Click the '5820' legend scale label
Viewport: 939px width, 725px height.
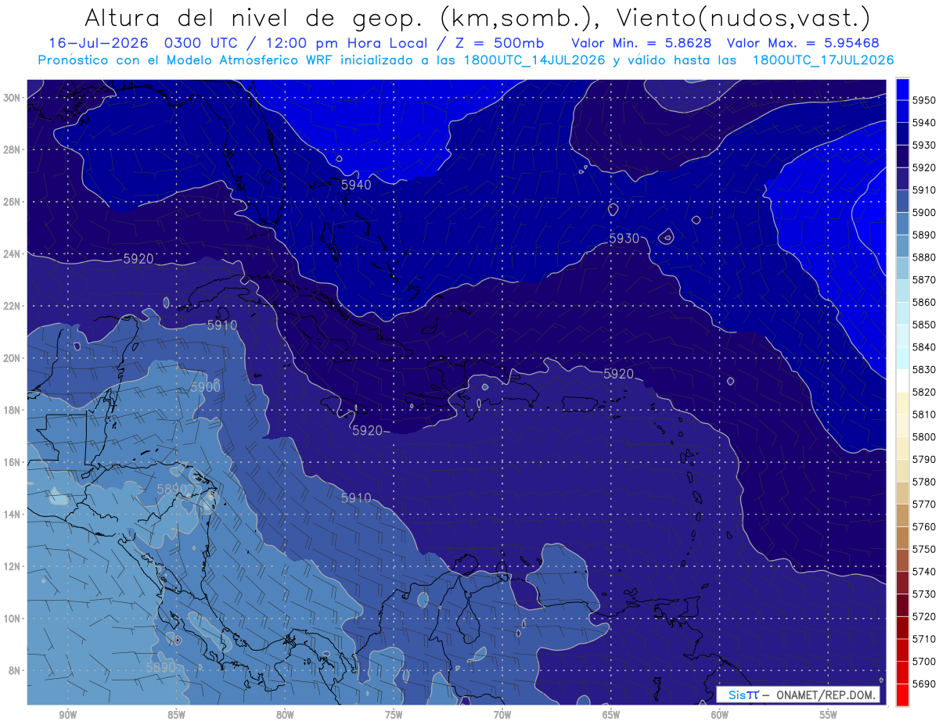(924, 392)
